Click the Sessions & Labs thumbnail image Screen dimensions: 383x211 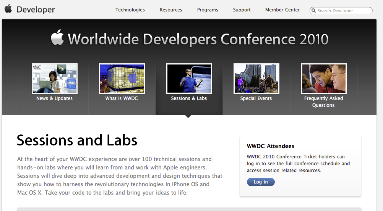coord(189,79)
